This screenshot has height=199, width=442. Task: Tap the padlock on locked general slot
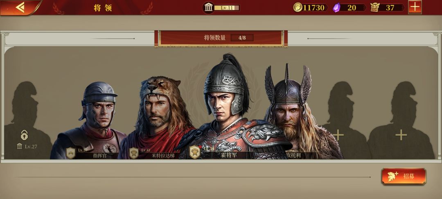pyautogui.click(x=24, y=135)
